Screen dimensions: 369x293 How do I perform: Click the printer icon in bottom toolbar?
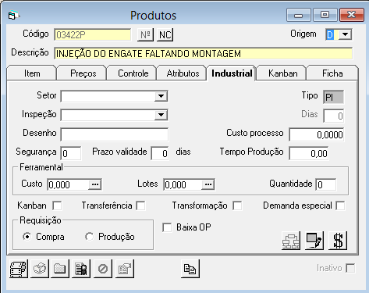click(19, 269)
